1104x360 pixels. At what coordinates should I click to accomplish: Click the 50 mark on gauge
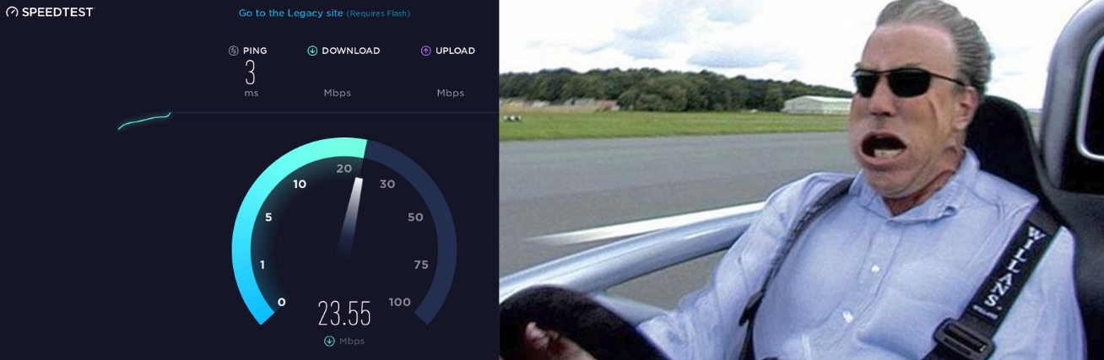click(x=415, y=217)
